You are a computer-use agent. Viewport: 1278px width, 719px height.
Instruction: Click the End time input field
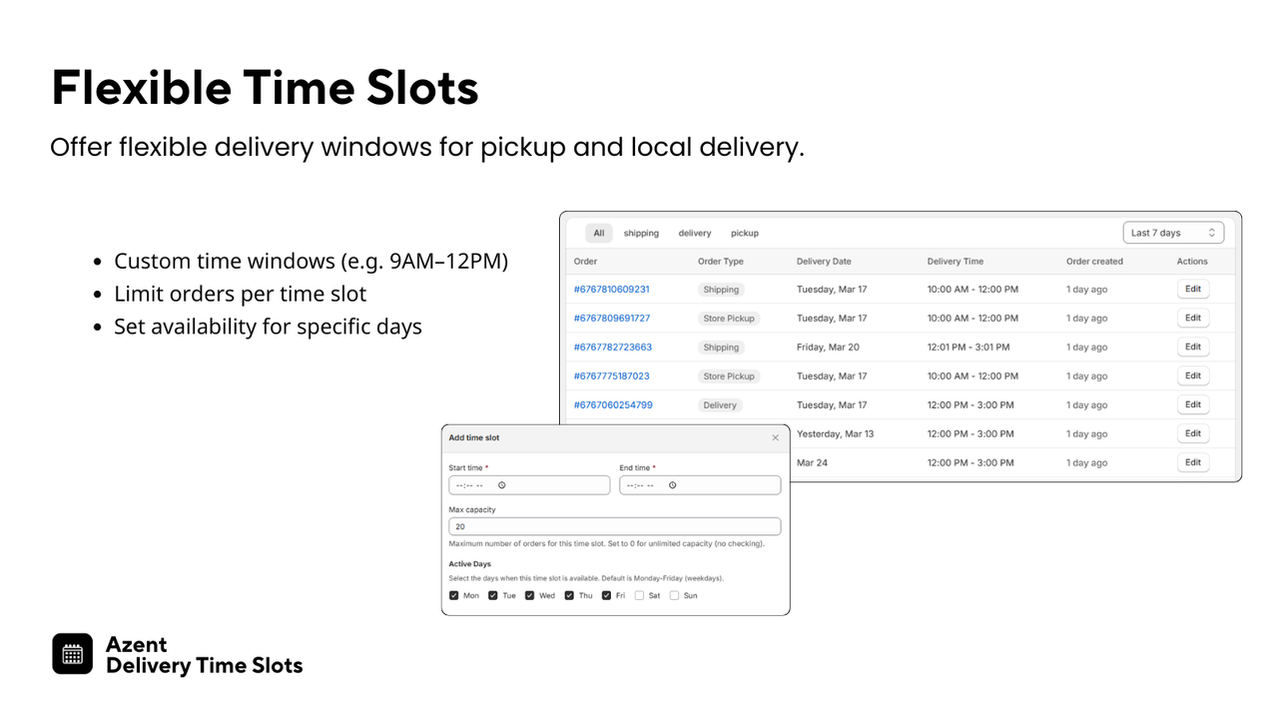(700, 485)
